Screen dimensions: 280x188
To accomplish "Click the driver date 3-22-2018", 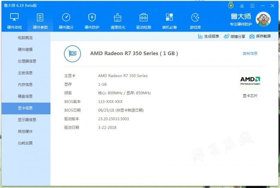I will 107,128.
